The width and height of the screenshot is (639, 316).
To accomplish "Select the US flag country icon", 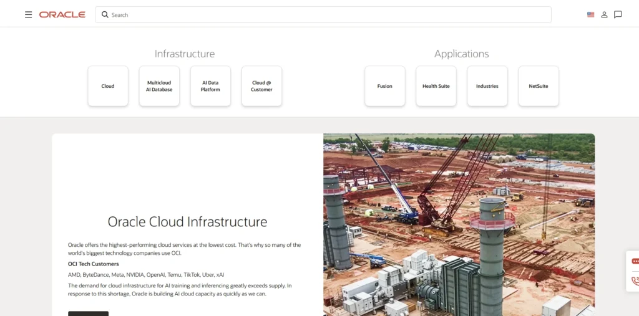I will tap(590, 15).
